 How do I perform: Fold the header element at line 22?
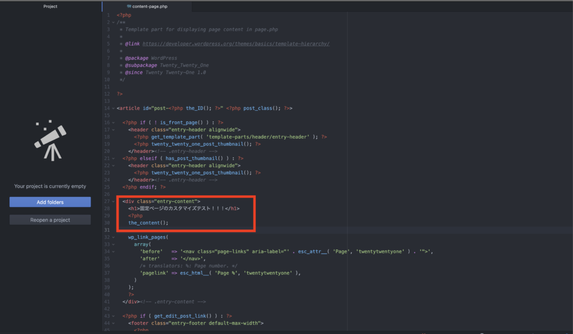pos(113,166)
